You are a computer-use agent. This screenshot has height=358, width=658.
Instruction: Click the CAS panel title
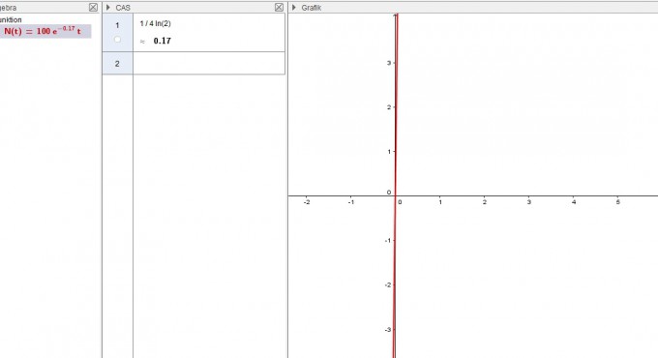click(123, 8)
